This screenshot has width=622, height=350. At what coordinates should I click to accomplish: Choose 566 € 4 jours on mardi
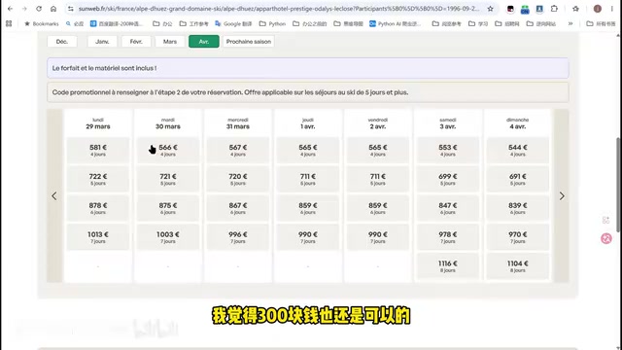(x=168, y=150)
